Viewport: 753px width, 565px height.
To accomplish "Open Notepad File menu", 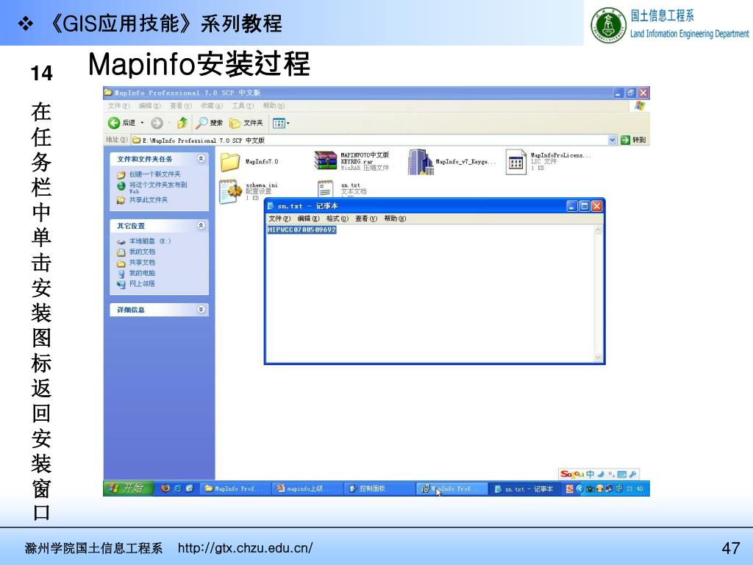I will pos(279,218).
